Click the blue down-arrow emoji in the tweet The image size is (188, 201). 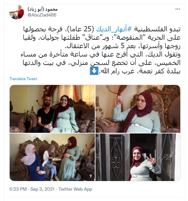(x=94, y=71)
